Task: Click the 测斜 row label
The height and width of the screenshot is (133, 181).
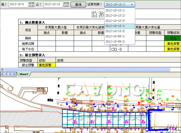Action: click(x=28, y=38)
